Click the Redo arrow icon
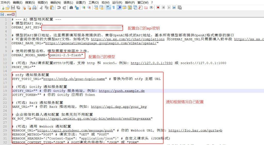 (x=64, y=7)
